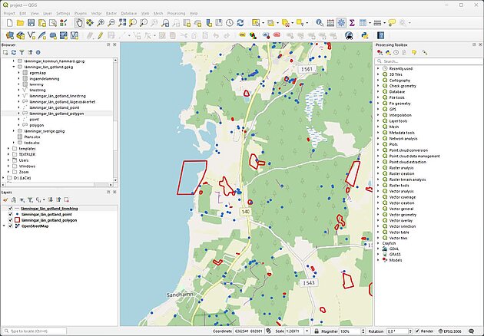Click the blue point symbol in Layers
484x336 pixels.
pyautogui.click(x=17, y=214)
